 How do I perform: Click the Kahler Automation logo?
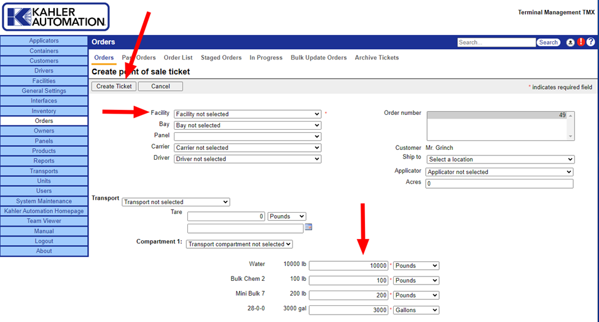tap(56, 17)
